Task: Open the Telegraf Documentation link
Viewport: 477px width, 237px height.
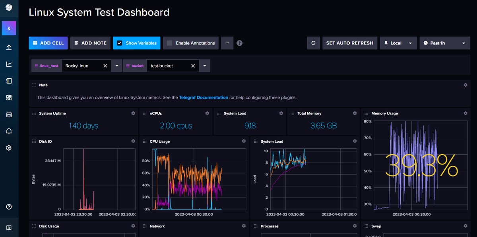Action: 204,97
